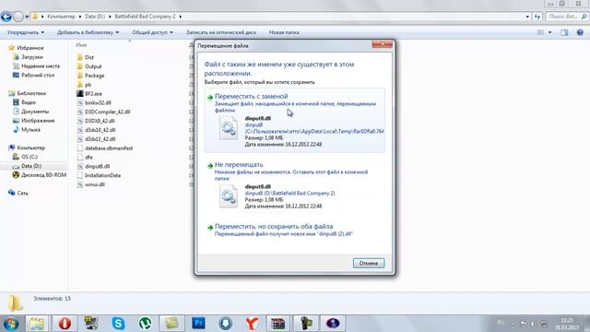590x332 pixels.
Task: Open address bar history dropdown
Action: pyautogui.click(x=527, y=17)
